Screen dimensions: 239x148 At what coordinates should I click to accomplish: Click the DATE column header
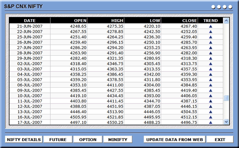(x=30, y=20)
